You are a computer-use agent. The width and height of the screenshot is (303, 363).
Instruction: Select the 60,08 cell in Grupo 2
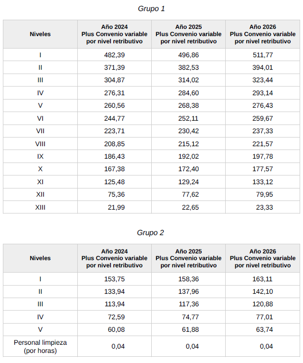pyautogui.click(x=114, y=329)
